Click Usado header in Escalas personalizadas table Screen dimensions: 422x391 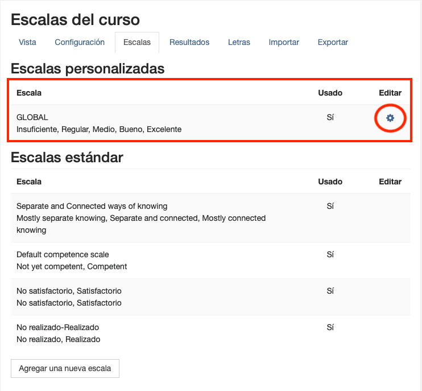[x=330, y=93]
